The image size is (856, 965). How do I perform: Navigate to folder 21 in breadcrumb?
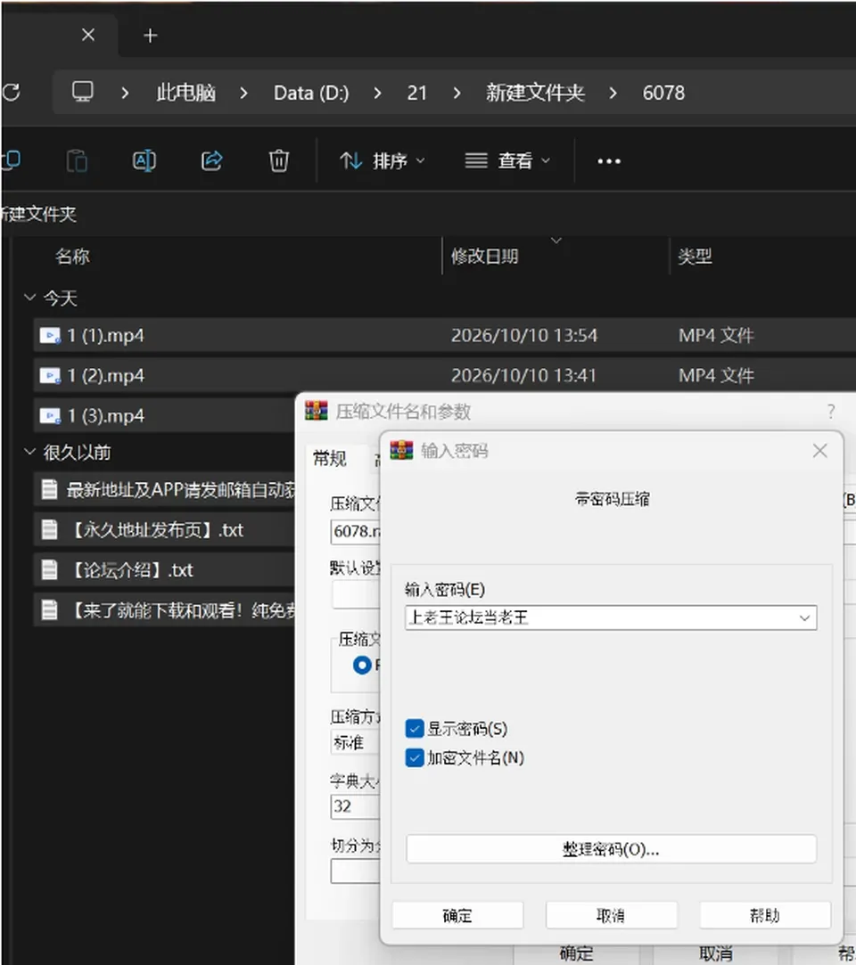pyautogui.click(x=416, y=93)
